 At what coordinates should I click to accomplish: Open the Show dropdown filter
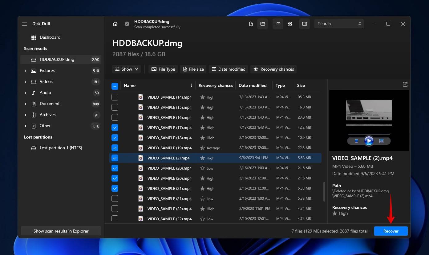[127, 69]
